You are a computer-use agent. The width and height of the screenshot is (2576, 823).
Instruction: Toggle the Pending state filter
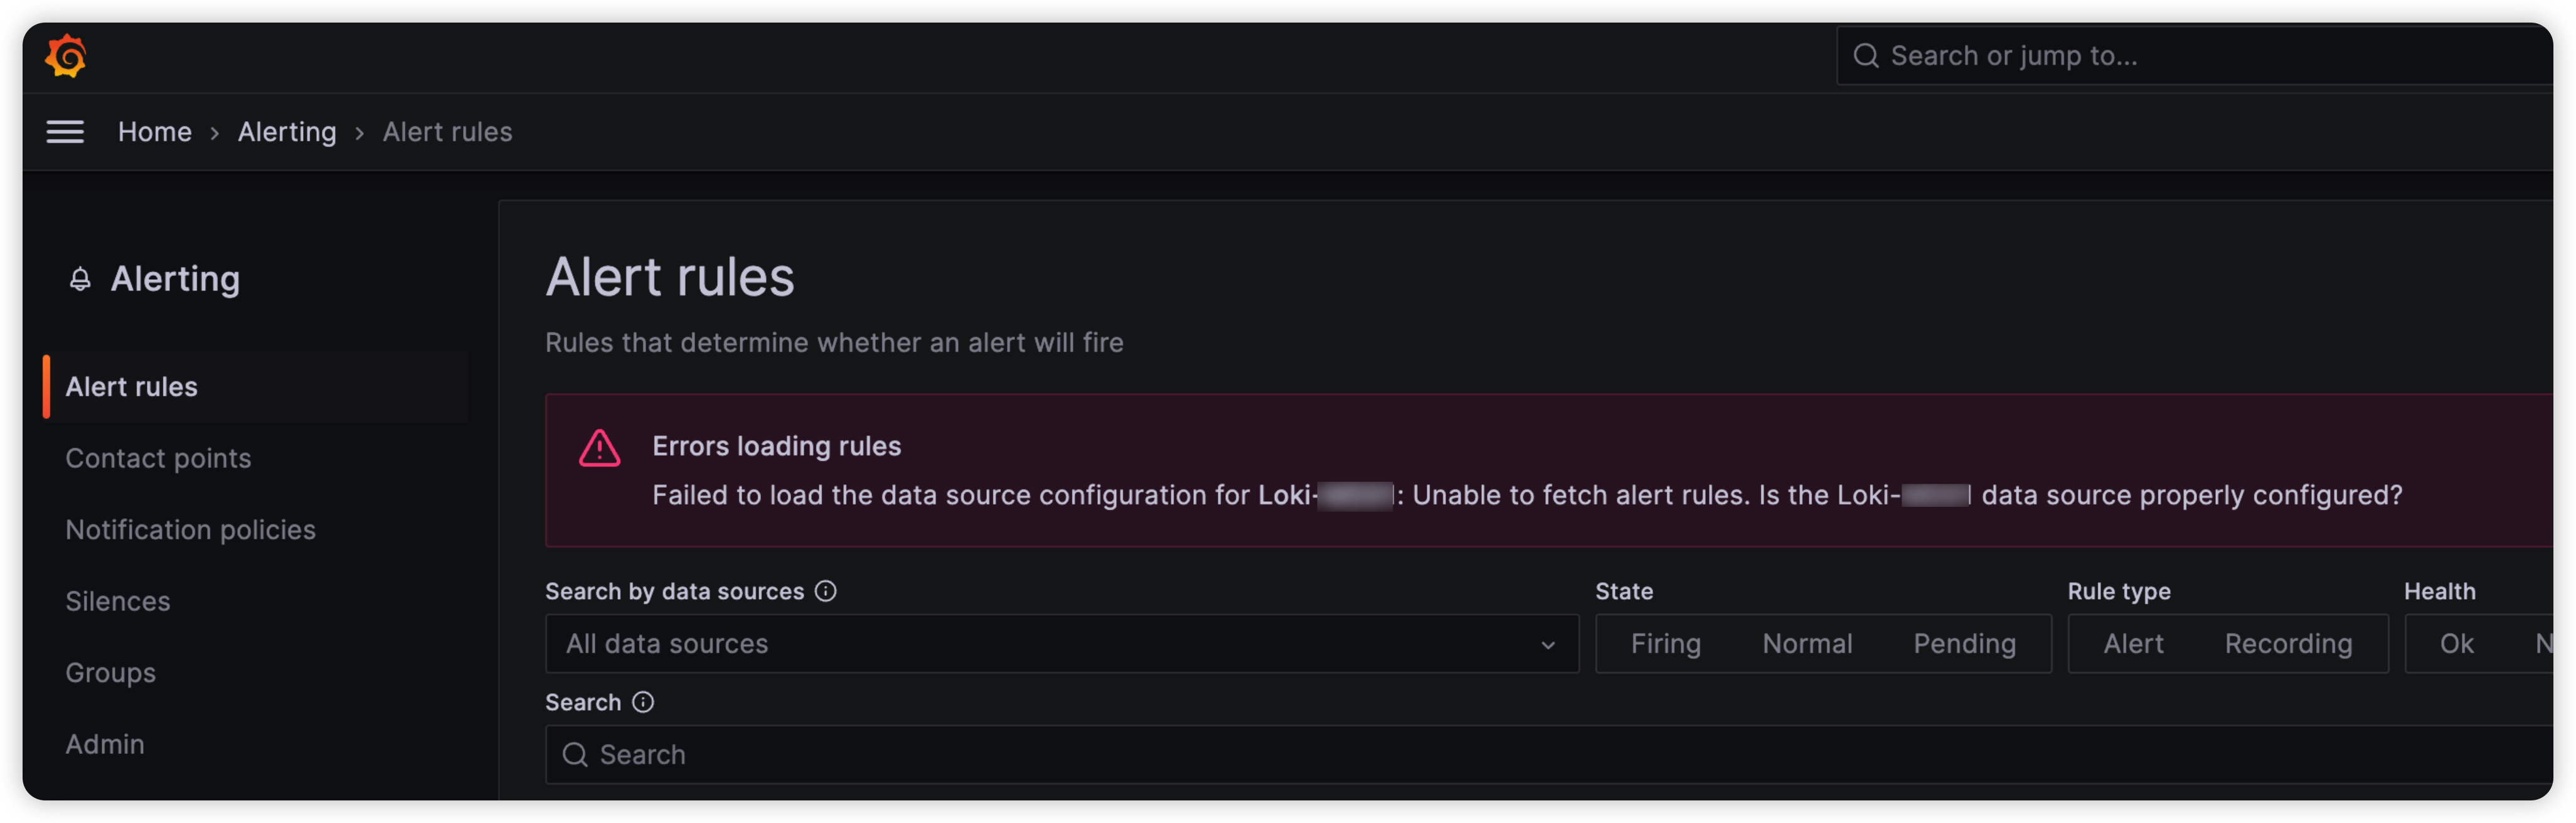coord(1964,643)
